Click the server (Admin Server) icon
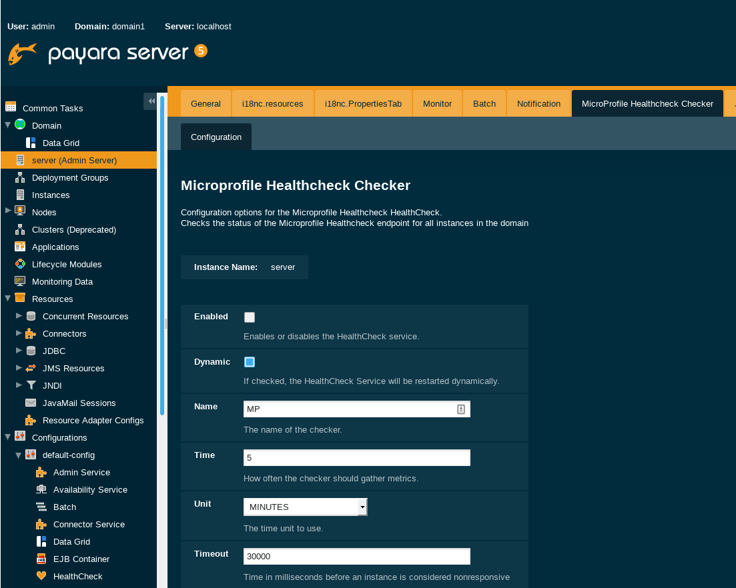This screenshot has height=588, width=736. pos(20,161)
